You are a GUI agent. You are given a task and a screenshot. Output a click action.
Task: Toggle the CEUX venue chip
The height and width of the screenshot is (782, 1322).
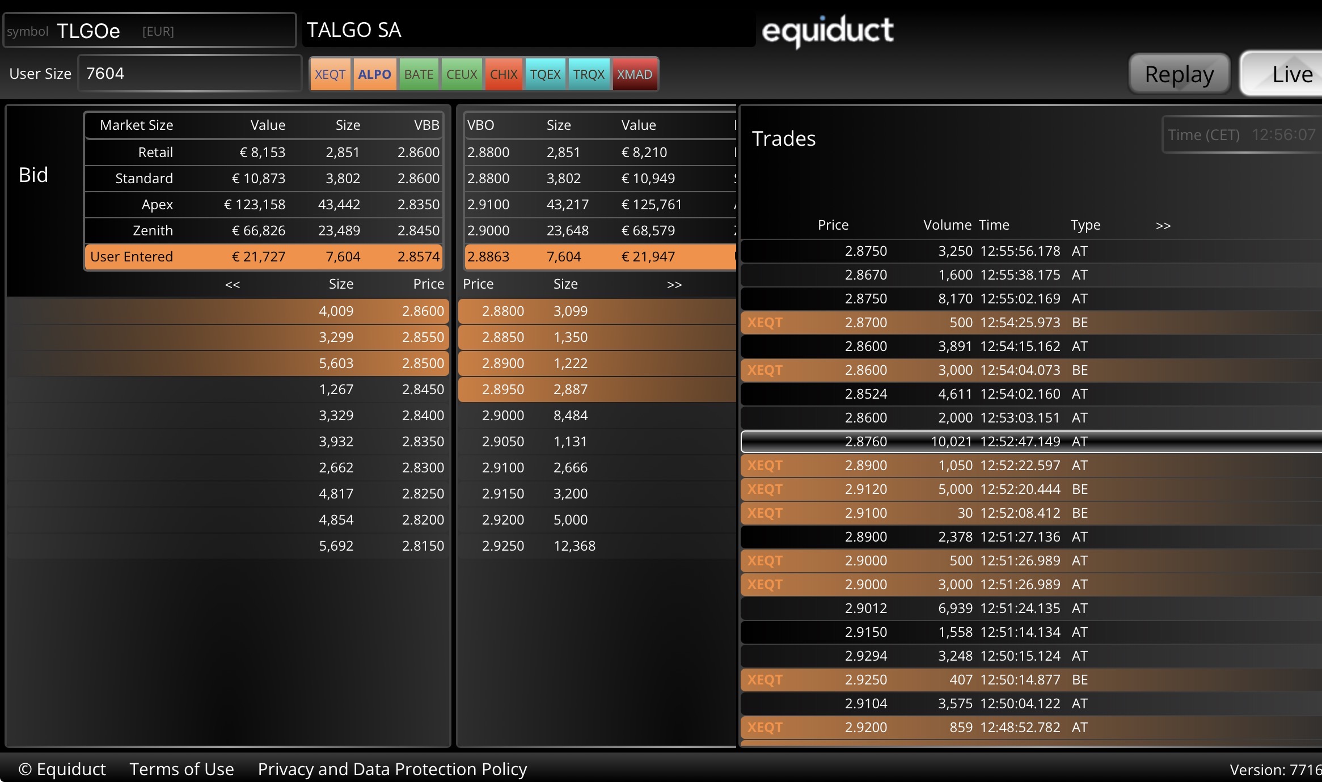462,74
